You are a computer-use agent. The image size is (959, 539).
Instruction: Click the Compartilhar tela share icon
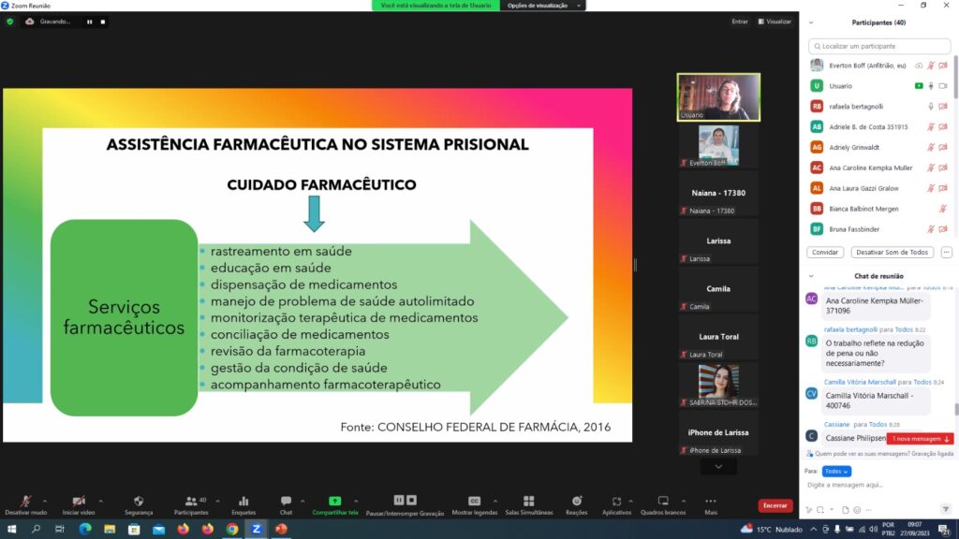click(x=334, y=501)
